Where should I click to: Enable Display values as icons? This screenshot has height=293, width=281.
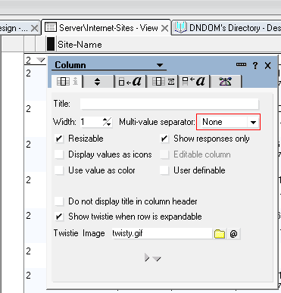pos(59,154)
